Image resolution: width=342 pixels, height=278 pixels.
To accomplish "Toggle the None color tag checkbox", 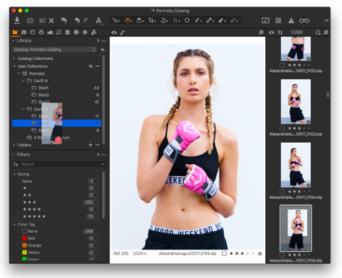I will (24, 231).
